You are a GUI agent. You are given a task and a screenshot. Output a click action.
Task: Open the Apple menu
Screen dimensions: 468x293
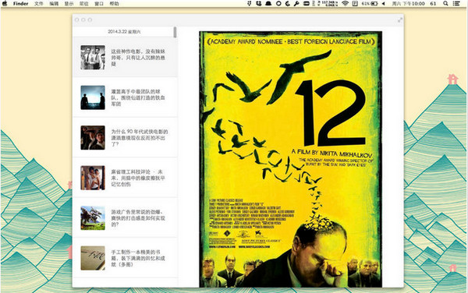[5, 4]
